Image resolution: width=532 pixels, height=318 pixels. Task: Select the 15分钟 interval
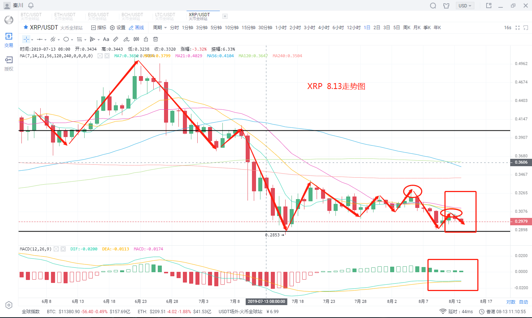tap(249, 28)
